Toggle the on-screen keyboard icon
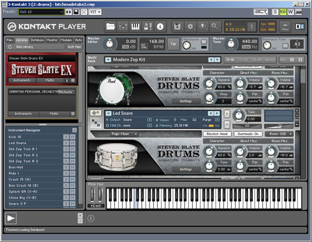The image size is (312, 242). pos(135,27)
